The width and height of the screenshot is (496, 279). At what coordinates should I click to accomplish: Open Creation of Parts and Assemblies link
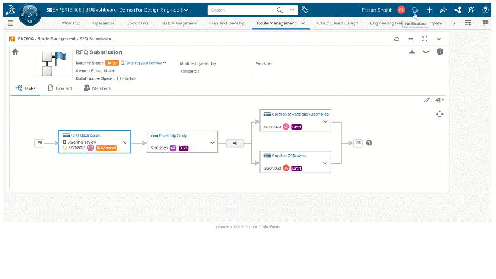300,114
